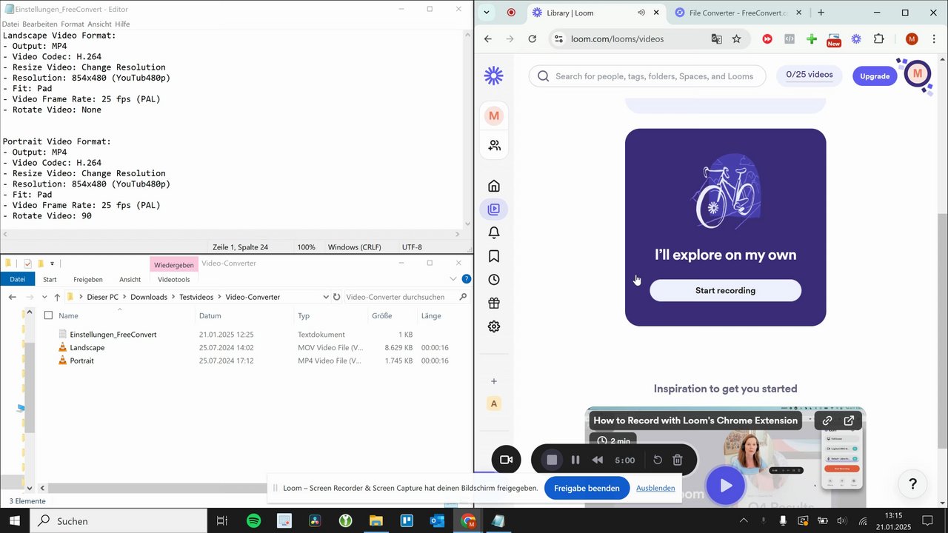948x533 pixels.
Task: Open the Start ribbon tab in Explorer
Action: tap(50, 279)
